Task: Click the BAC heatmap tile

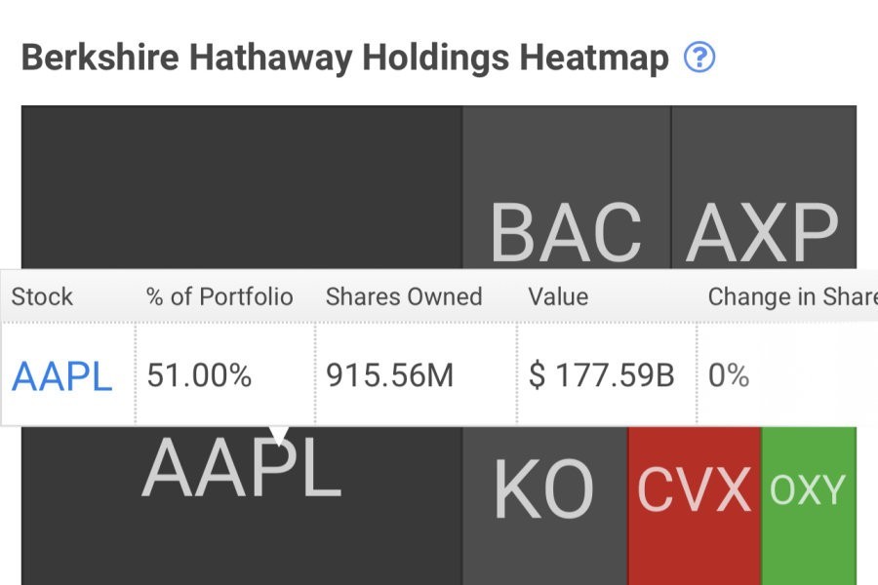Action: [566, 232]
